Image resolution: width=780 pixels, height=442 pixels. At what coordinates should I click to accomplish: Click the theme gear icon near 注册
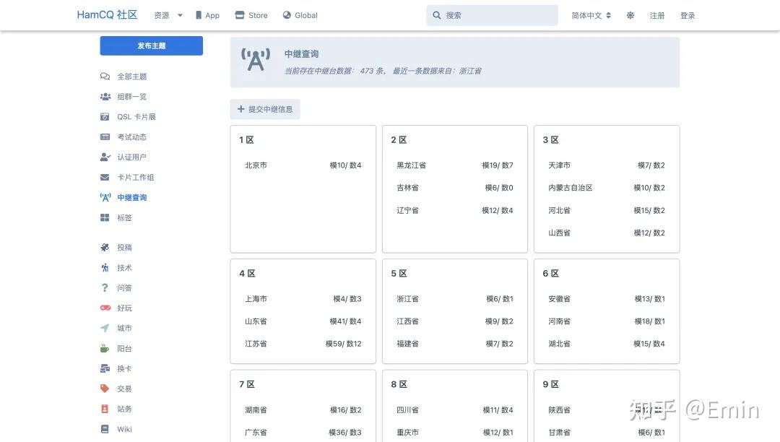tap(630, 14)
